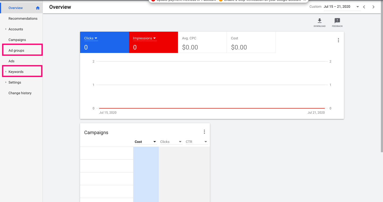Click the page's vertical scrollbar
Screen dimensions: 383x202
point(382,76)
